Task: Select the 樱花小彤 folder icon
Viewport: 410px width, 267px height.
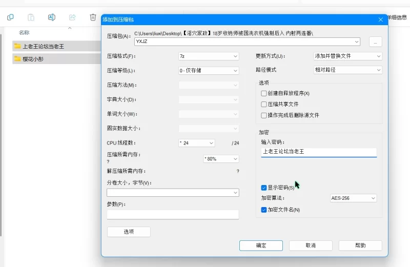Action: pos(17,59)
